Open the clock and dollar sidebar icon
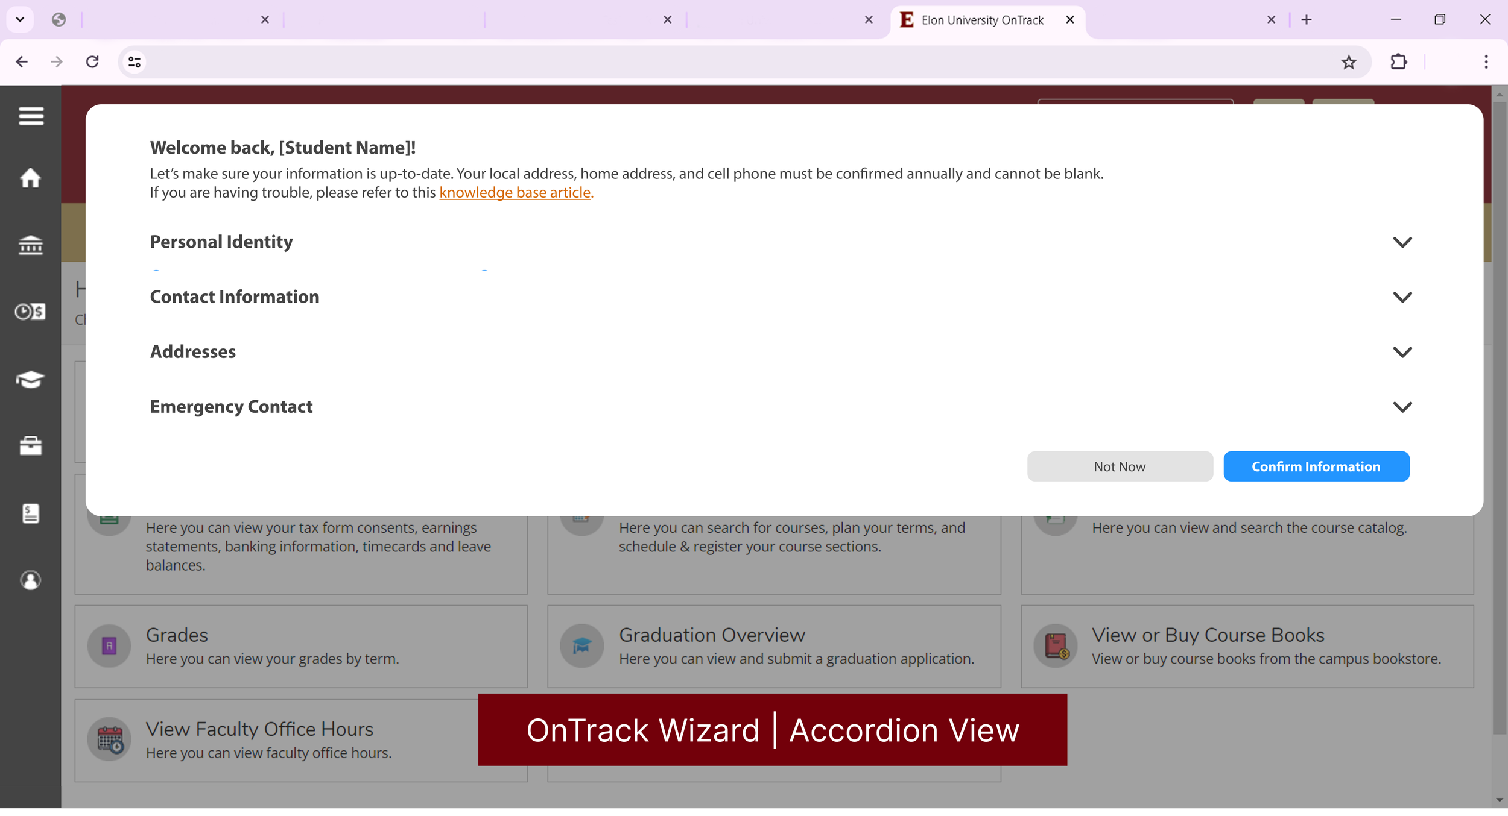Image resolution: width=1508 pixels, height=816 pixels. (x=31, y=312)
